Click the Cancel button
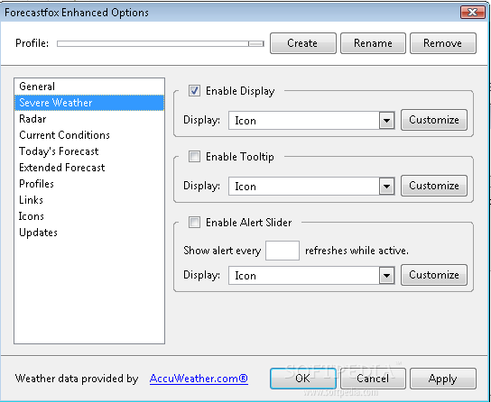The height and width of the screenshot is (402, 491). [x=373, y=379]
